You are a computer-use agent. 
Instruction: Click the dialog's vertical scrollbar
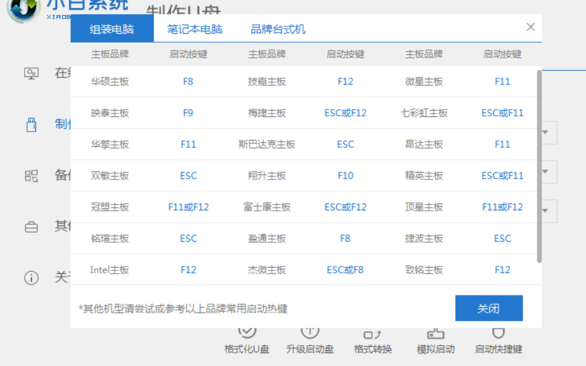[539, 166]
